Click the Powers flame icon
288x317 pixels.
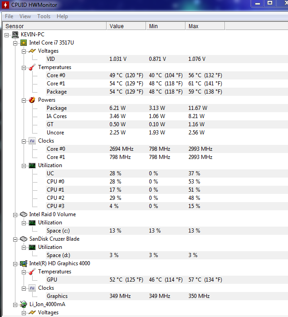(x=32, y=100)
